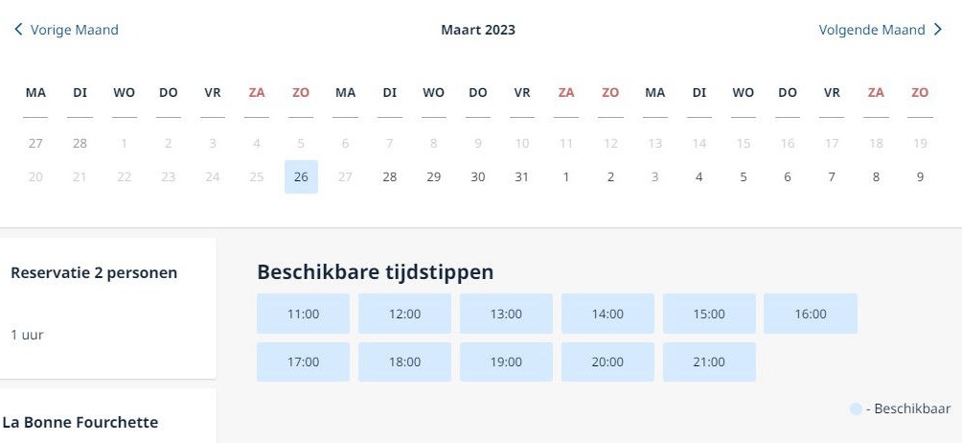Book the 14:00 time slot

point(608,314)
